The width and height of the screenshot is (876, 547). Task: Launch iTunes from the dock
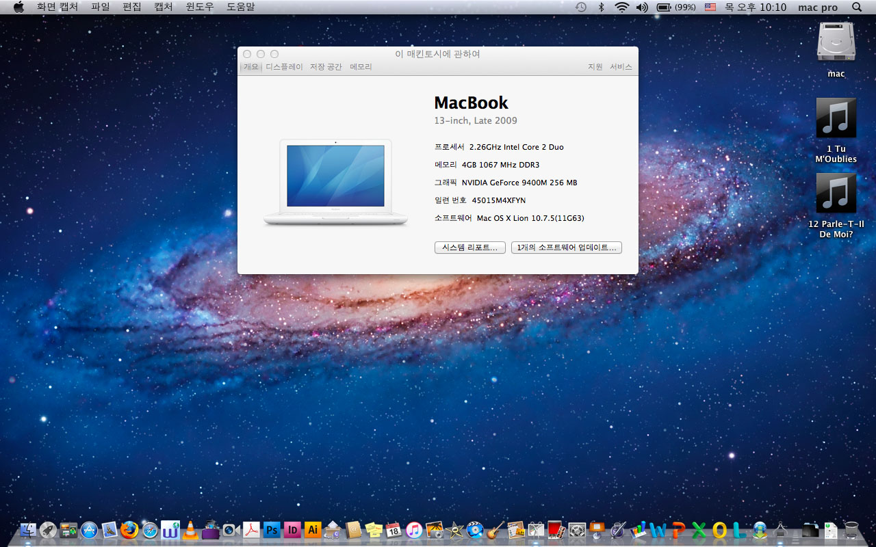(x=414, y=530)
